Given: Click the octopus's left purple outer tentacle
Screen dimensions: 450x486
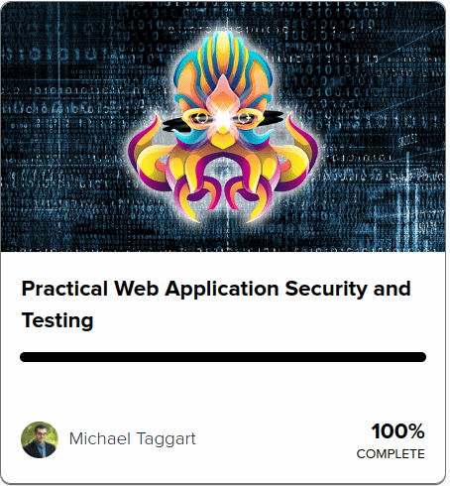Looking at the screenshot, I should click(x=144, y=153).
